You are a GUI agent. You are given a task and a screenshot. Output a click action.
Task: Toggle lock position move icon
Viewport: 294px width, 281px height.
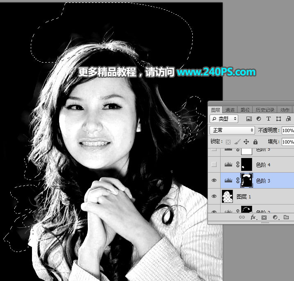pos(246,142)
